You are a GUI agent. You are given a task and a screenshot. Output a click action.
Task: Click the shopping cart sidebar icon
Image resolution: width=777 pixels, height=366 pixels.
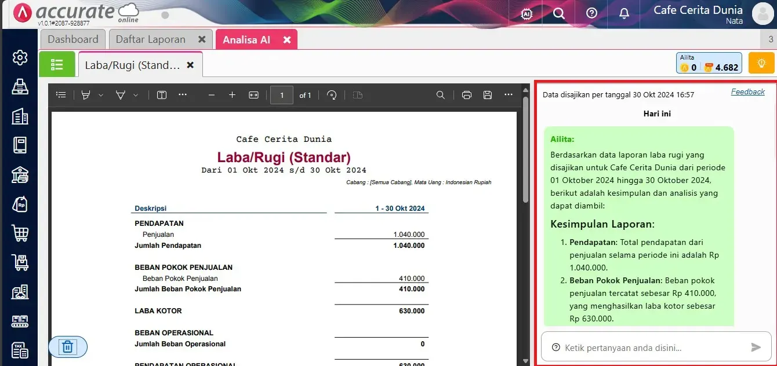tap(20, 233)
